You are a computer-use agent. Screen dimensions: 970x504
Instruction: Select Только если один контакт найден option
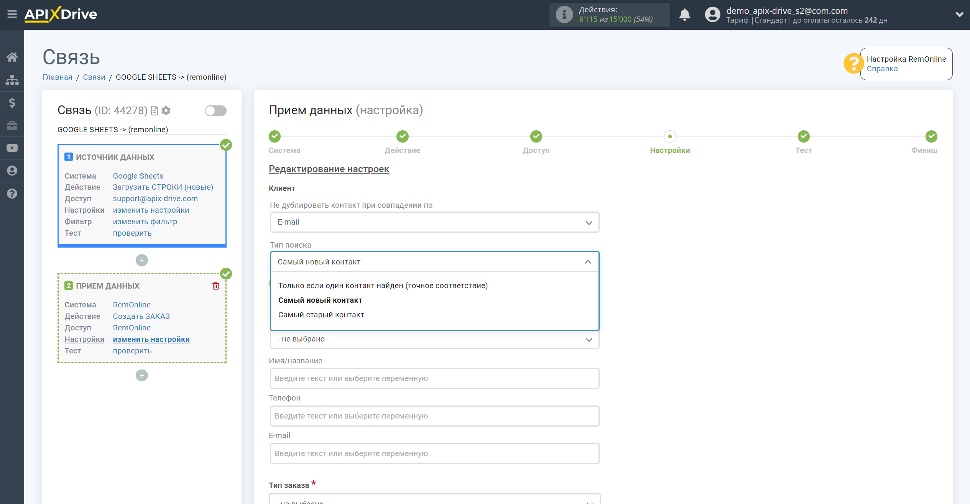click(x=383, y=286)
